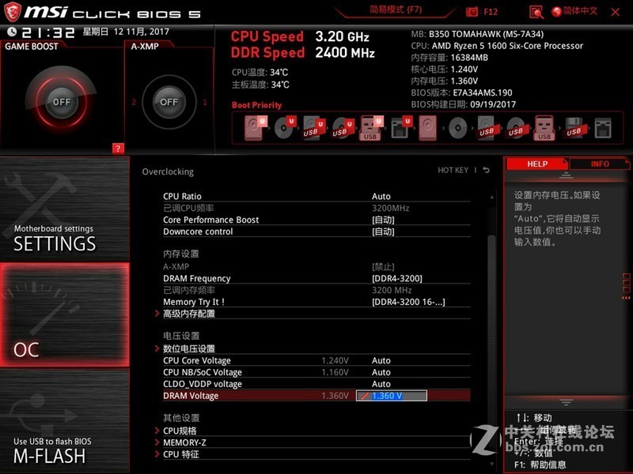Switch to the INFO tab
The image size is (633, 474).
pyautogui.click(x=600, y=164)
